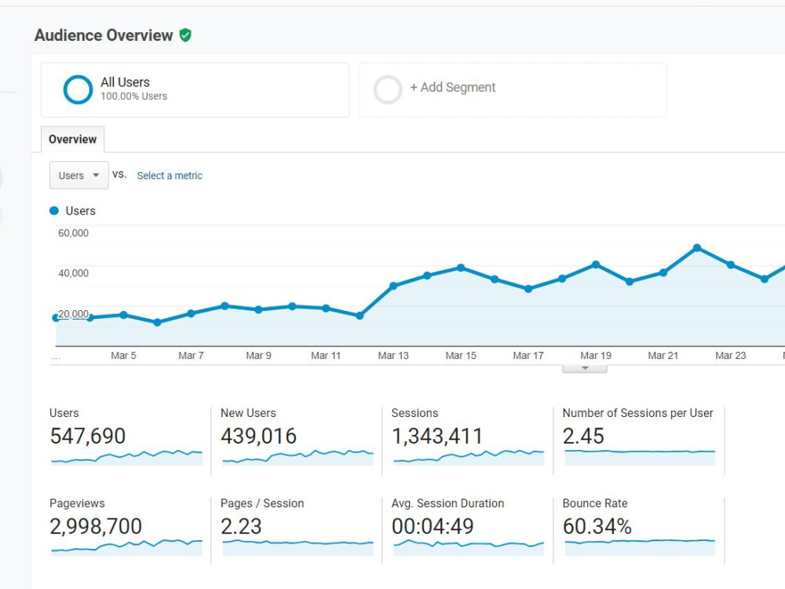Click the Mar 17 axis label

point(528,356)
